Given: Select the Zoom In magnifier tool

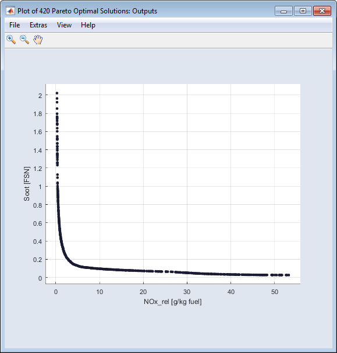Looking at the screenshot, I should pos(11,40).
